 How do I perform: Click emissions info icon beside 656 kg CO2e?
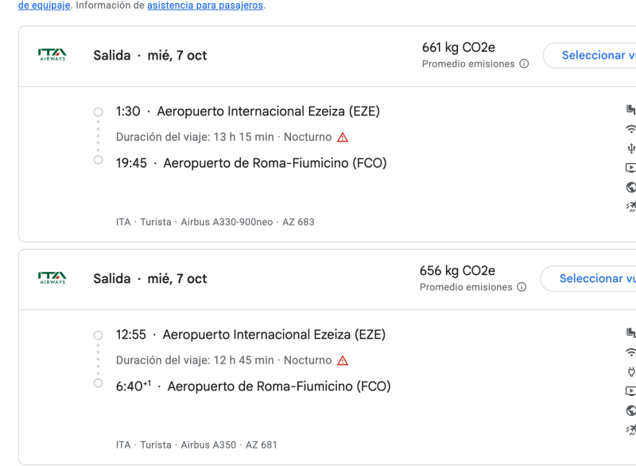pos(522,287)
